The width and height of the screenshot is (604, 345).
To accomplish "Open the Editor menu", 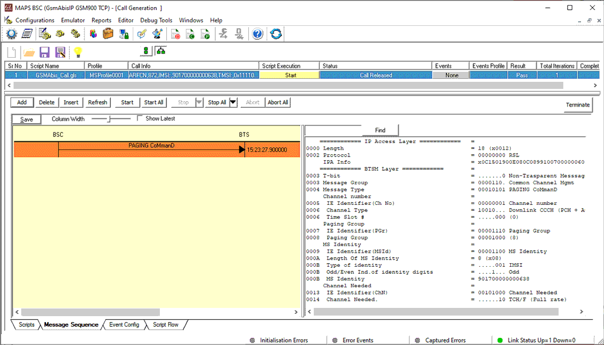I will pos(126,21).
